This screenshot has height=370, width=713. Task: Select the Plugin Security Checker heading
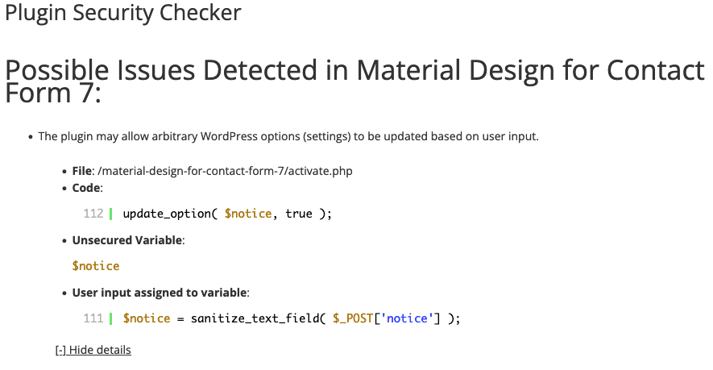[x=123, y=13]
